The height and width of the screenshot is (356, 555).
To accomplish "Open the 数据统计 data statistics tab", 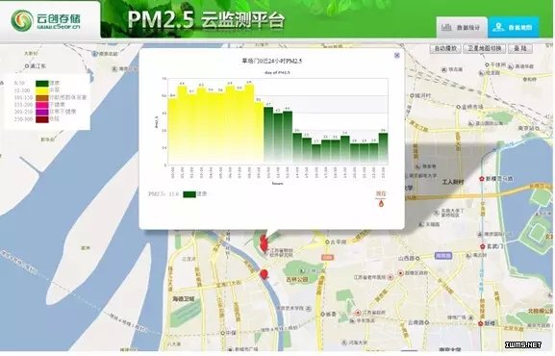I will [x=462, y=27].
